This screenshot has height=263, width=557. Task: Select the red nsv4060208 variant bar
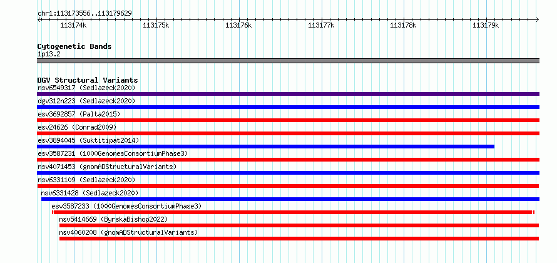(x=299, y=239)
